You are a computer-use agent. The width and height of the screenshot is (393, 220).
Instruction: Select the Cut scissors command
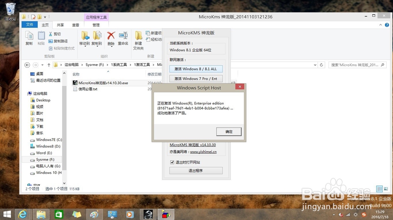55,34
